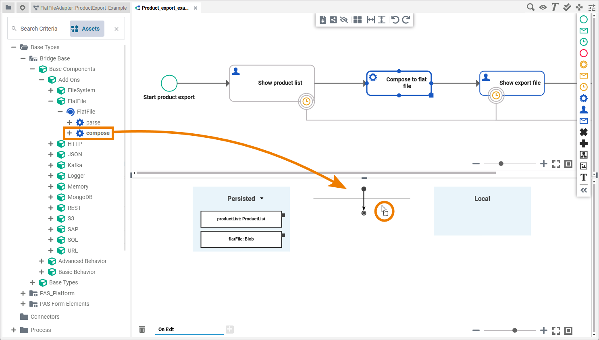Select the Compose to flat file task
The image size is (599, 340).
tap(399, 83)
